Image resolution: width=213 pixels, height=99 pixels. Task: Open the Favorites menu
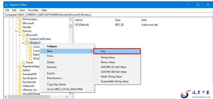point(33,10)
